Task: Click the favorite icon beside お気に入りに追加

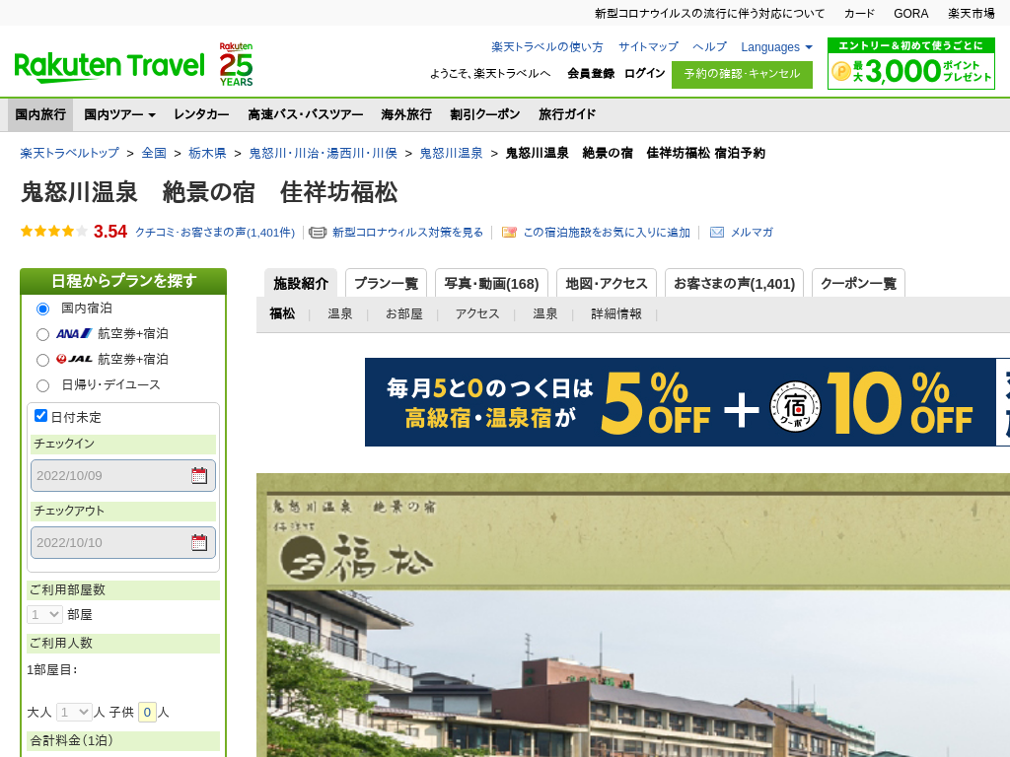Action: coord(509,233)
